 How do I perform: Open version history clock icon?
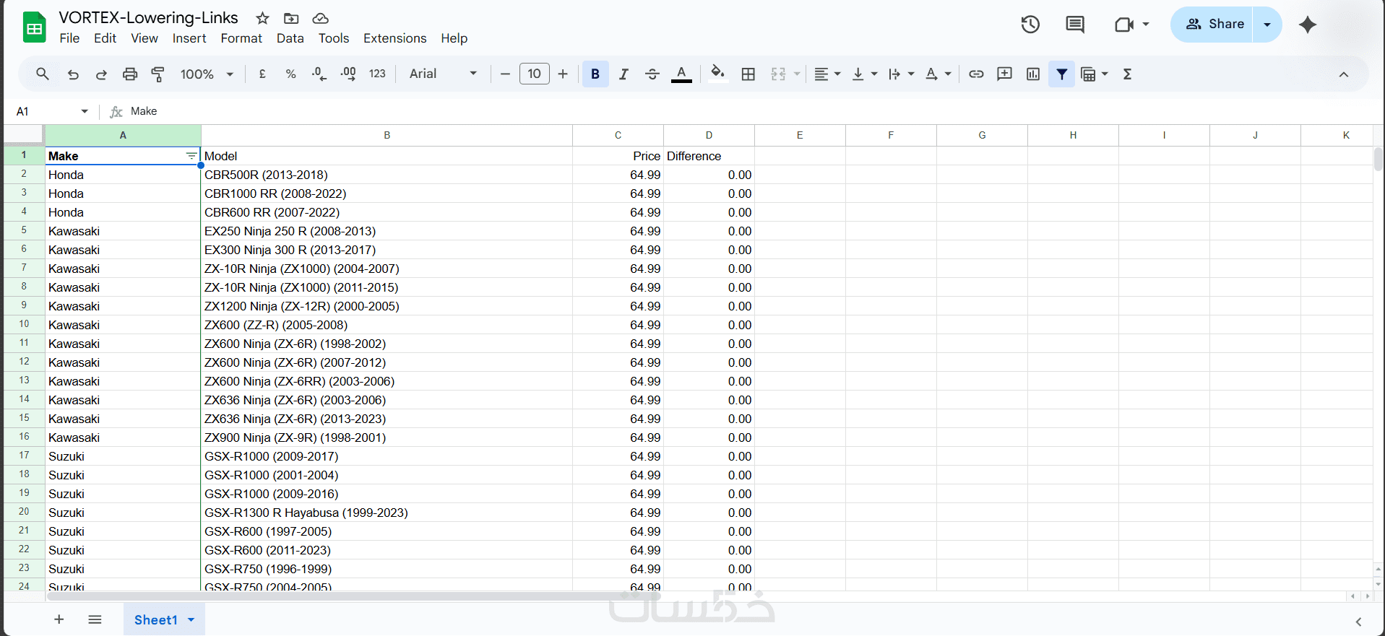(x=1030, y=25)
